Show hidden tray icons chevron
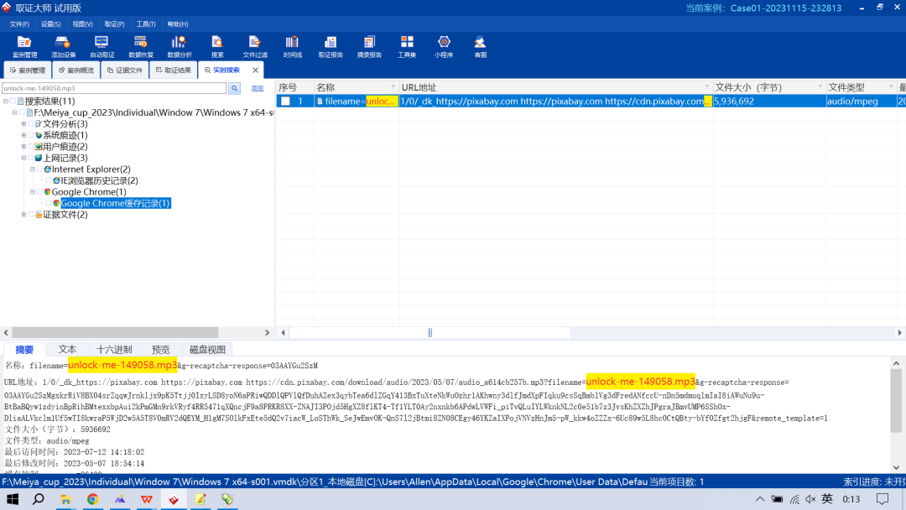 point(760,499)
